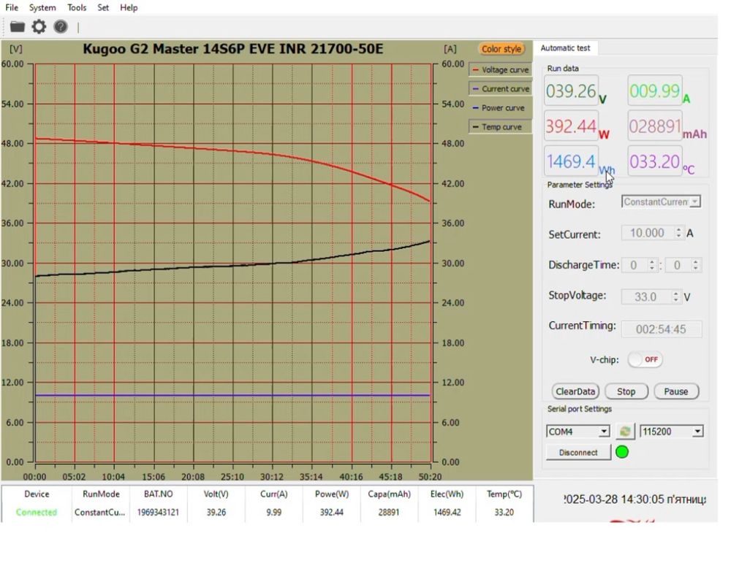The image size is (731, 571).
Task: Click the ClearData button
Action: tap(575, 391)
